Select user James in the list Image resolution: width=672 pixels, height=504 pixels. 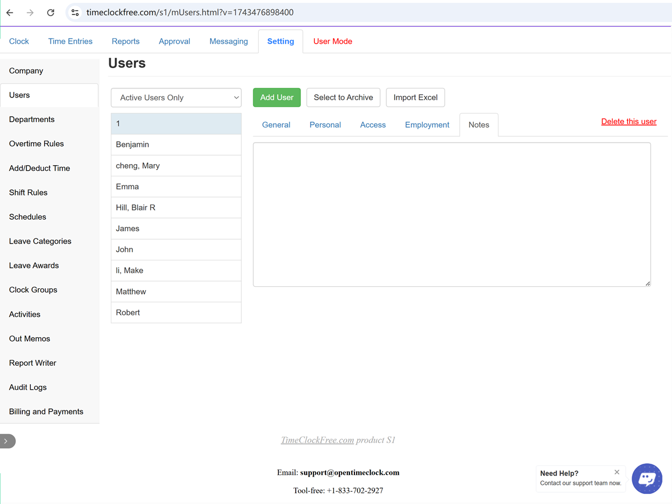tap(176, 228)
